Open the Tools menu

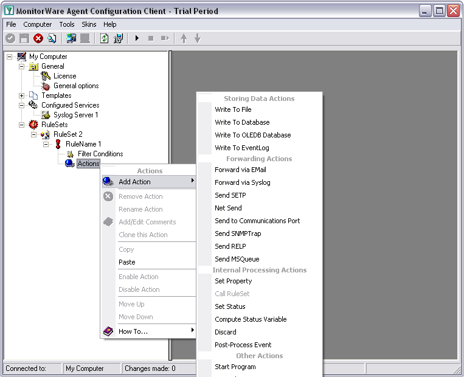click(x=67, y=24)
